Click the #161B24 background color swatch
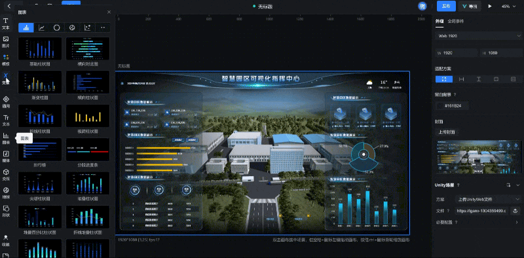 pyautogui.click(x=440, y=106)
